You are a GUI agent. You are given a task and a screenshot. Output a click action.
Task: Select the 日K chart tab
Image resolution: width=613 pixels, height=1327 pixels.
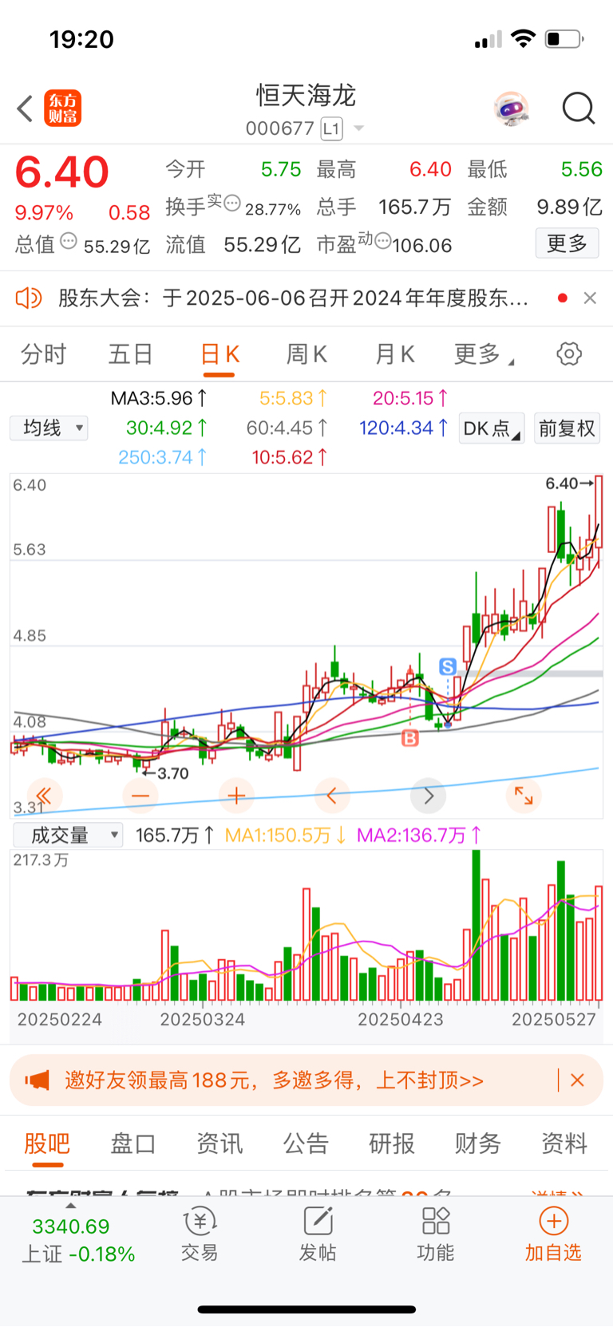(219, 354)
